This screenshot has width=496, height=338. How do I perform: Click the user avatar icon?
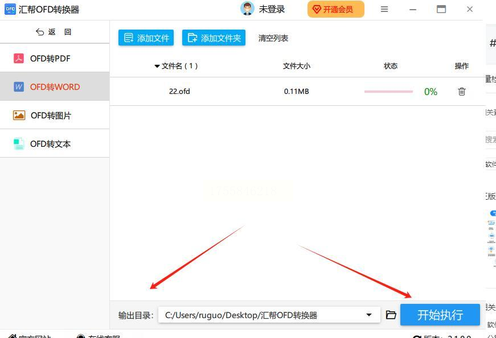[x=247, y=9]
